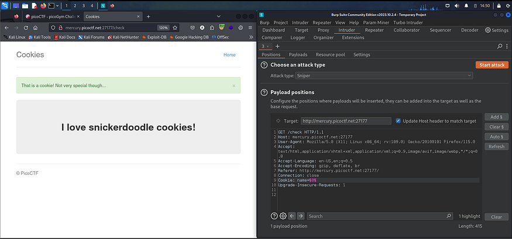
Task: Dismiss the green cookie alert message
Action: coord(233,86)
